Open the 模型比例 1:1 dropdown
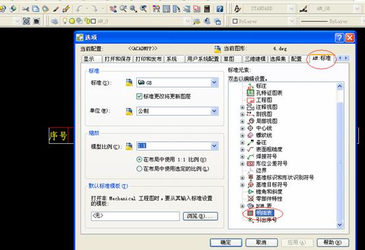Screen dimensions: 365x250 pyautogui.click(x=214, y=146)
